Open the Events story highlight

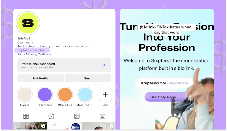point(25,95)
